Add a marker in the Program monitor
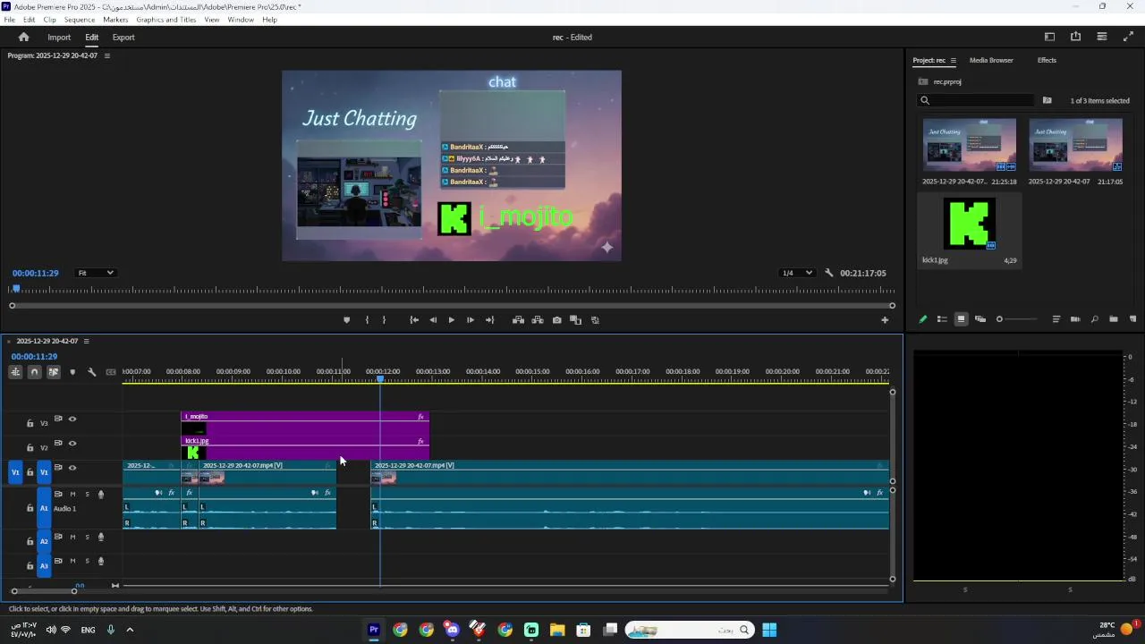 [346, 320]
